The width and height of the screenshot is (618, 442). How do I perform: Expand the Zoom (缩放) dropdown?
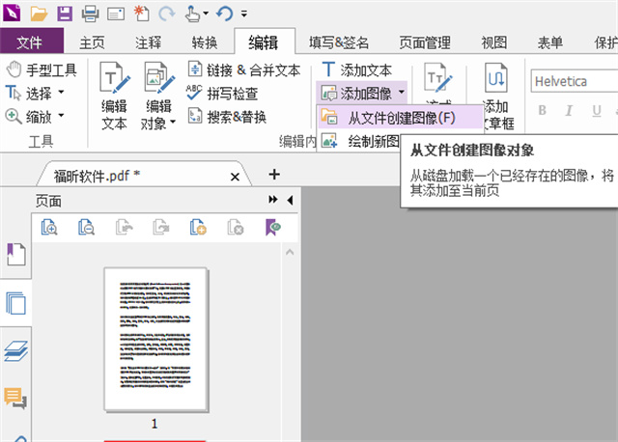click(61, 116)
